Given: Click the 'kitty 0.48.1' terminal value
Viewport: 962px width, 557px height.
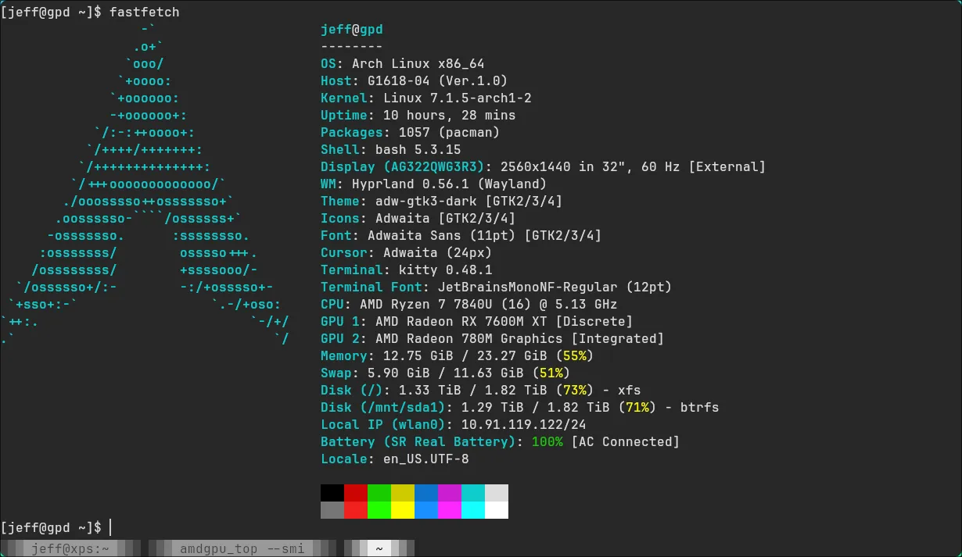Looking at the screenshot, I should click(446, 270).
